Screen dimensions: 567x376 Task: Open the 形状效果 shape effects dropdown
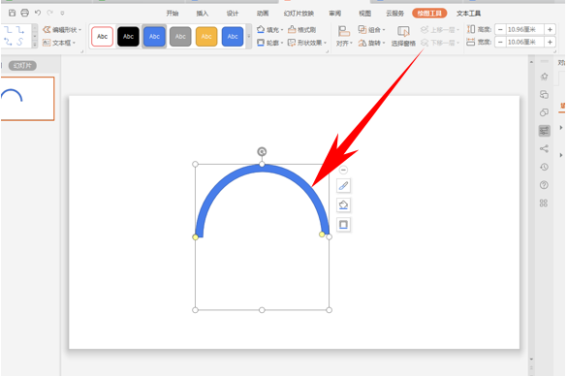tap(307, 43)
